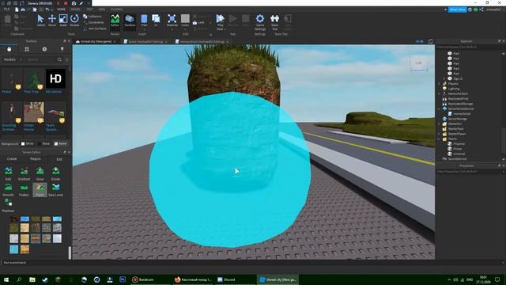Expand the Players node in Explorer
This screenshot has width=506, height=285.
[x=439, y=84]
